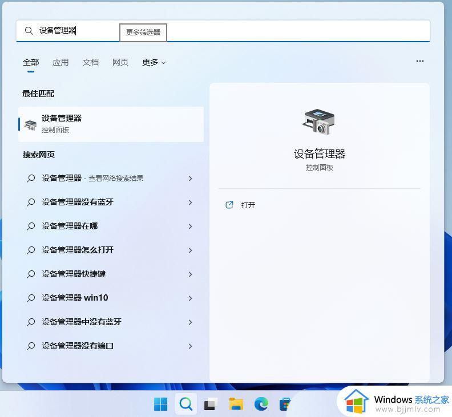452x417 pixels.
Task: Click 打开 in the preview pane
Action: tap(248, 205)
